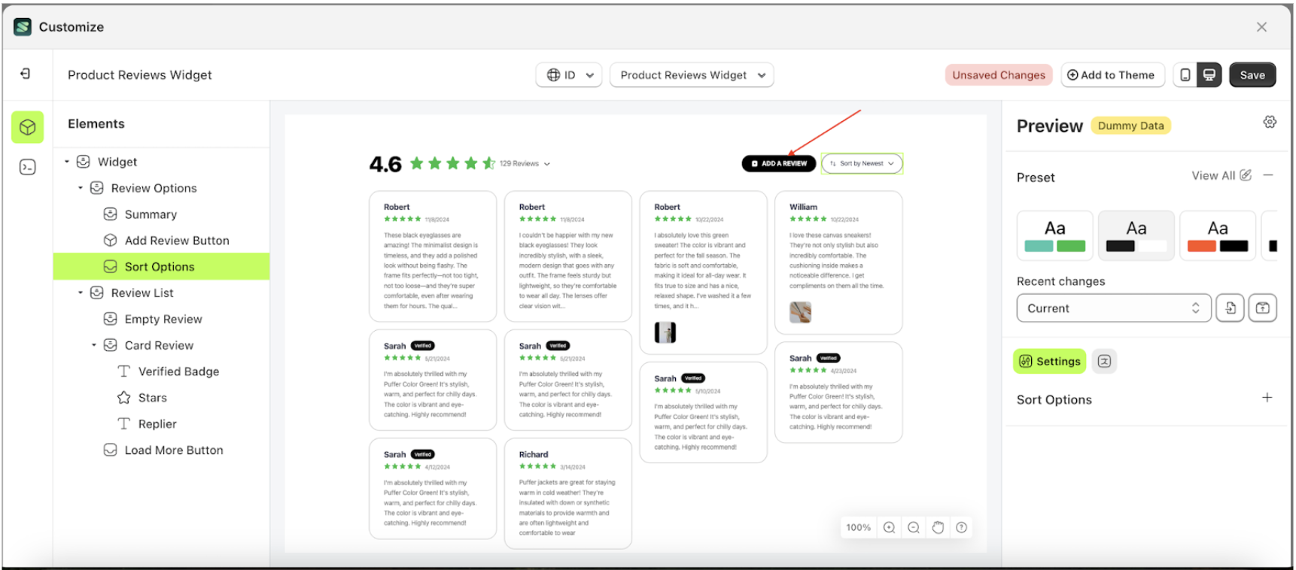Click the Unsaved Changes badge

[x=999, y=75]
